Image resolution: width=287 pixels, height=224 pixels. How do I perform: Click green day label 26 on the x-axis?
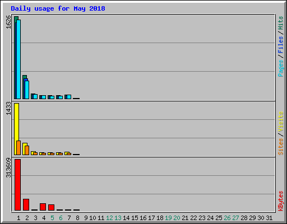227,218
